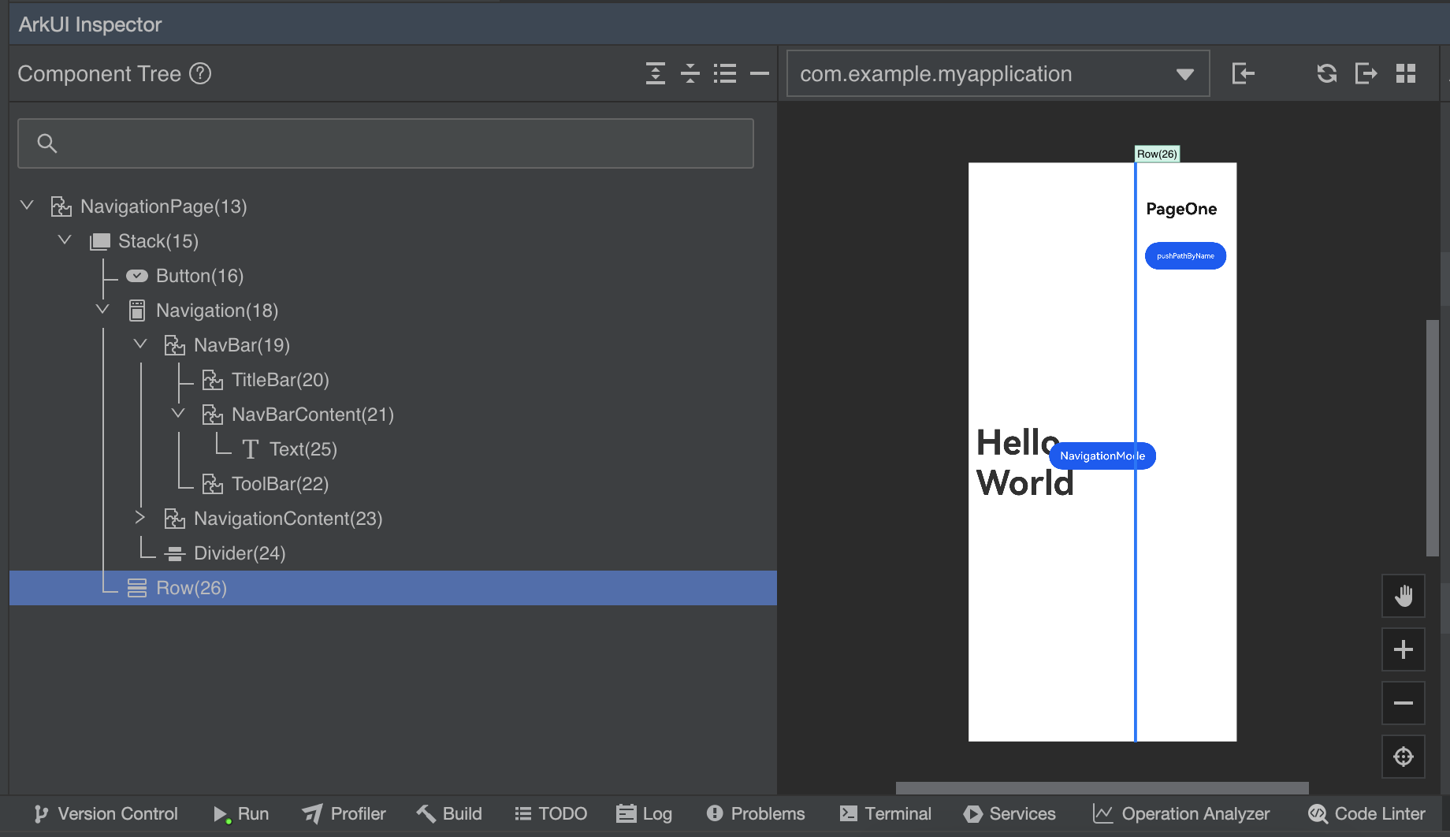Click the horizontal scrollbar under preview
Image resolution: width=1450 pixels, height=837 pixels.
pyautogui.click(x=1102, y=788)
